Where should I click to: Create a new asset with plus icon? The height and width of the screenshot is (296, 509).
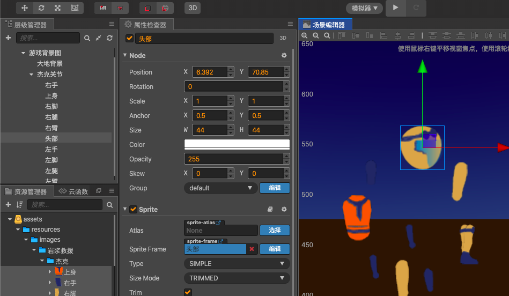[9, 204]
